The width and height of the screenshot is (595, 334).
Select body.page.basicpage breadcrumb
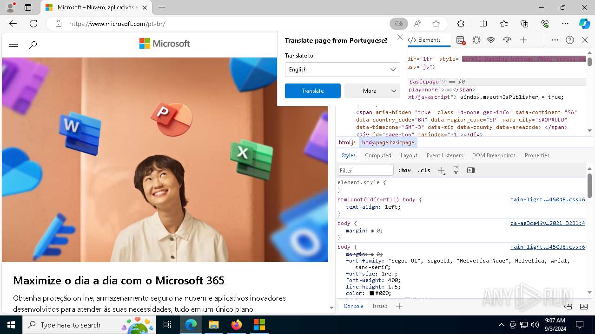coord(388,142)
